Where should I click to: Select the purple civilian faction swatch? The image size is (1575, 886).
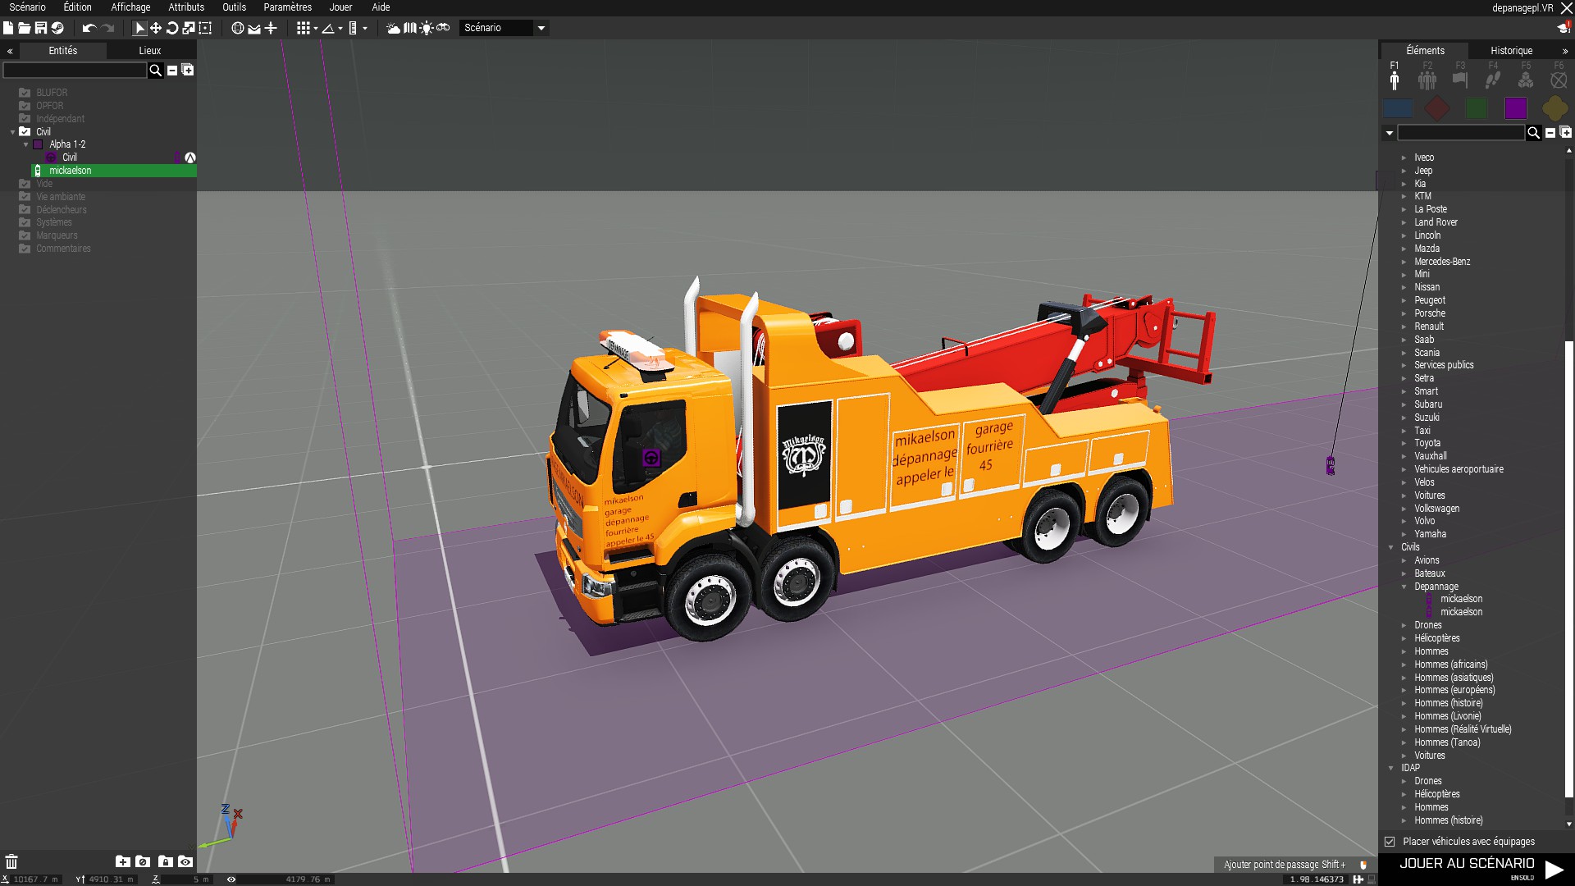[1516, 108]
